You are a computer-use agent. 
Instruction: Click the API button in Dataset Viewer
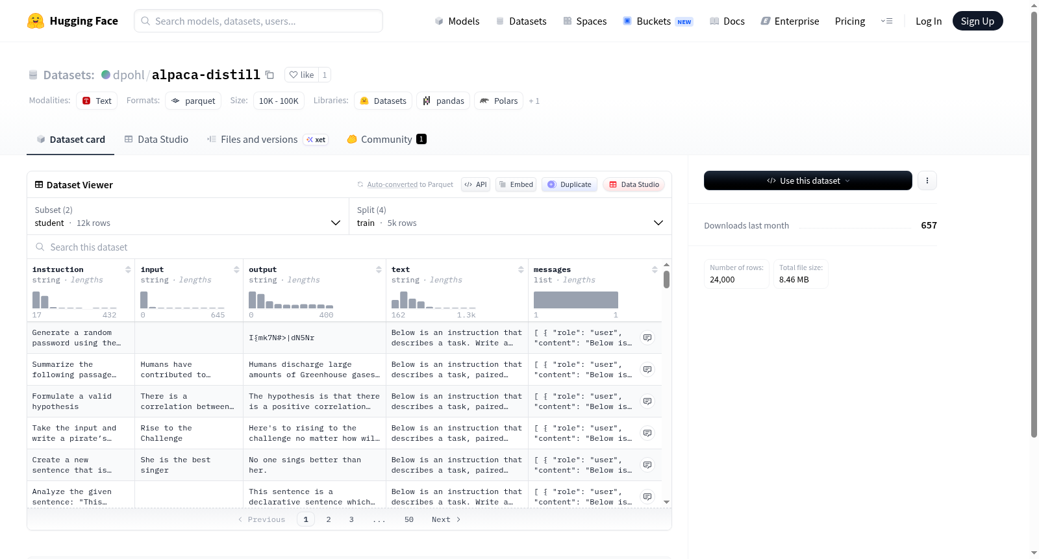coord(475,184)
